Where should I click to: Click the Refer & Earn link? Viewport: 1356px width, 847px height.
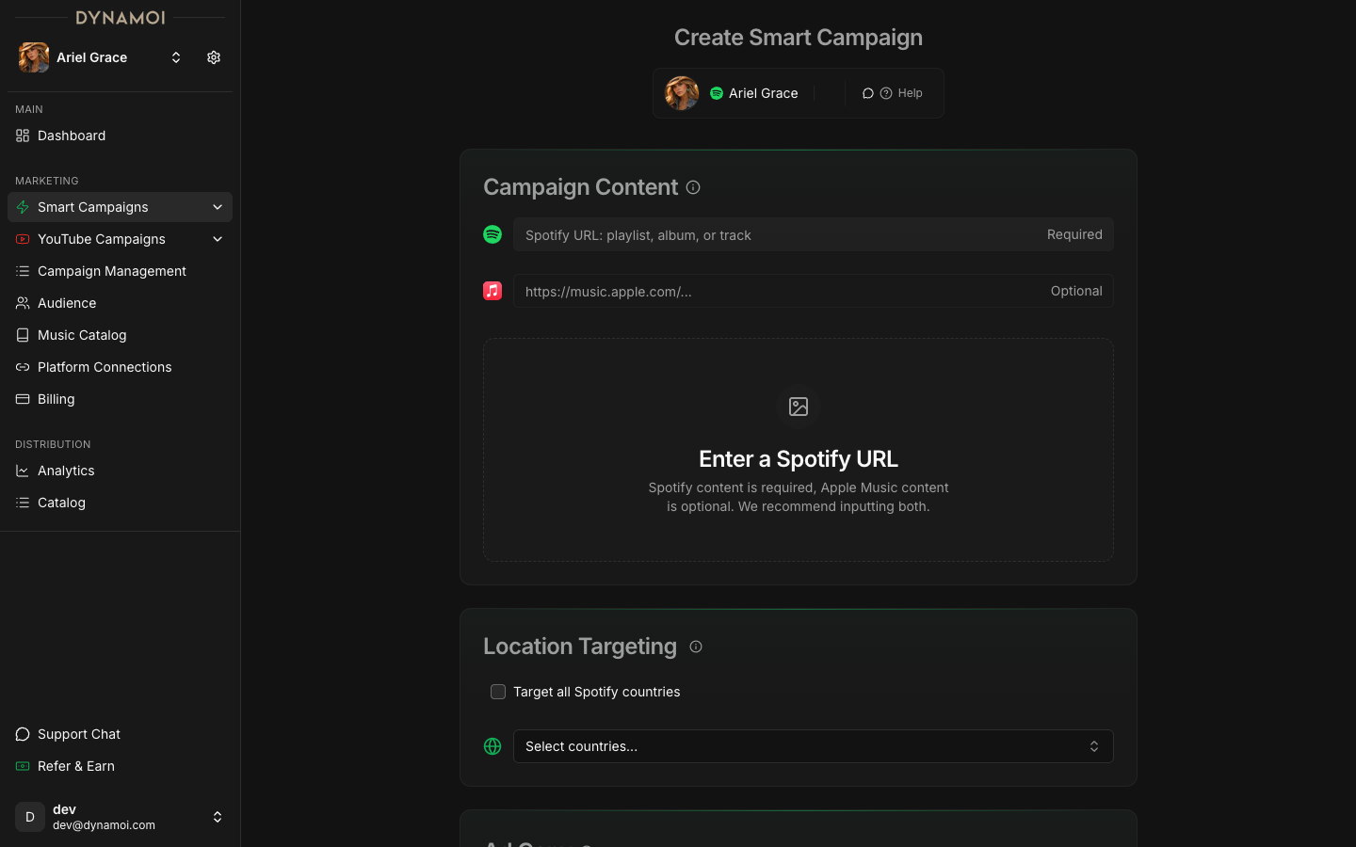(76, 766)
